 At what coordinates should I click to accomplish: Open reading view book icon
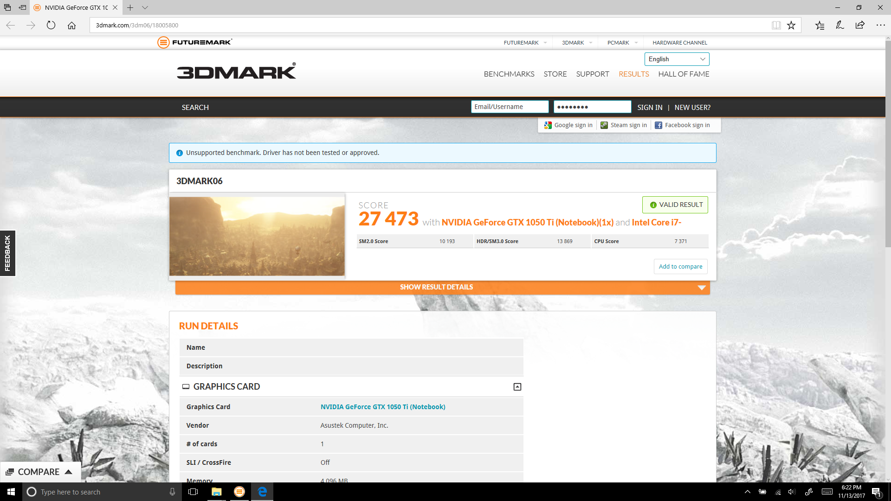pos(776,25)
